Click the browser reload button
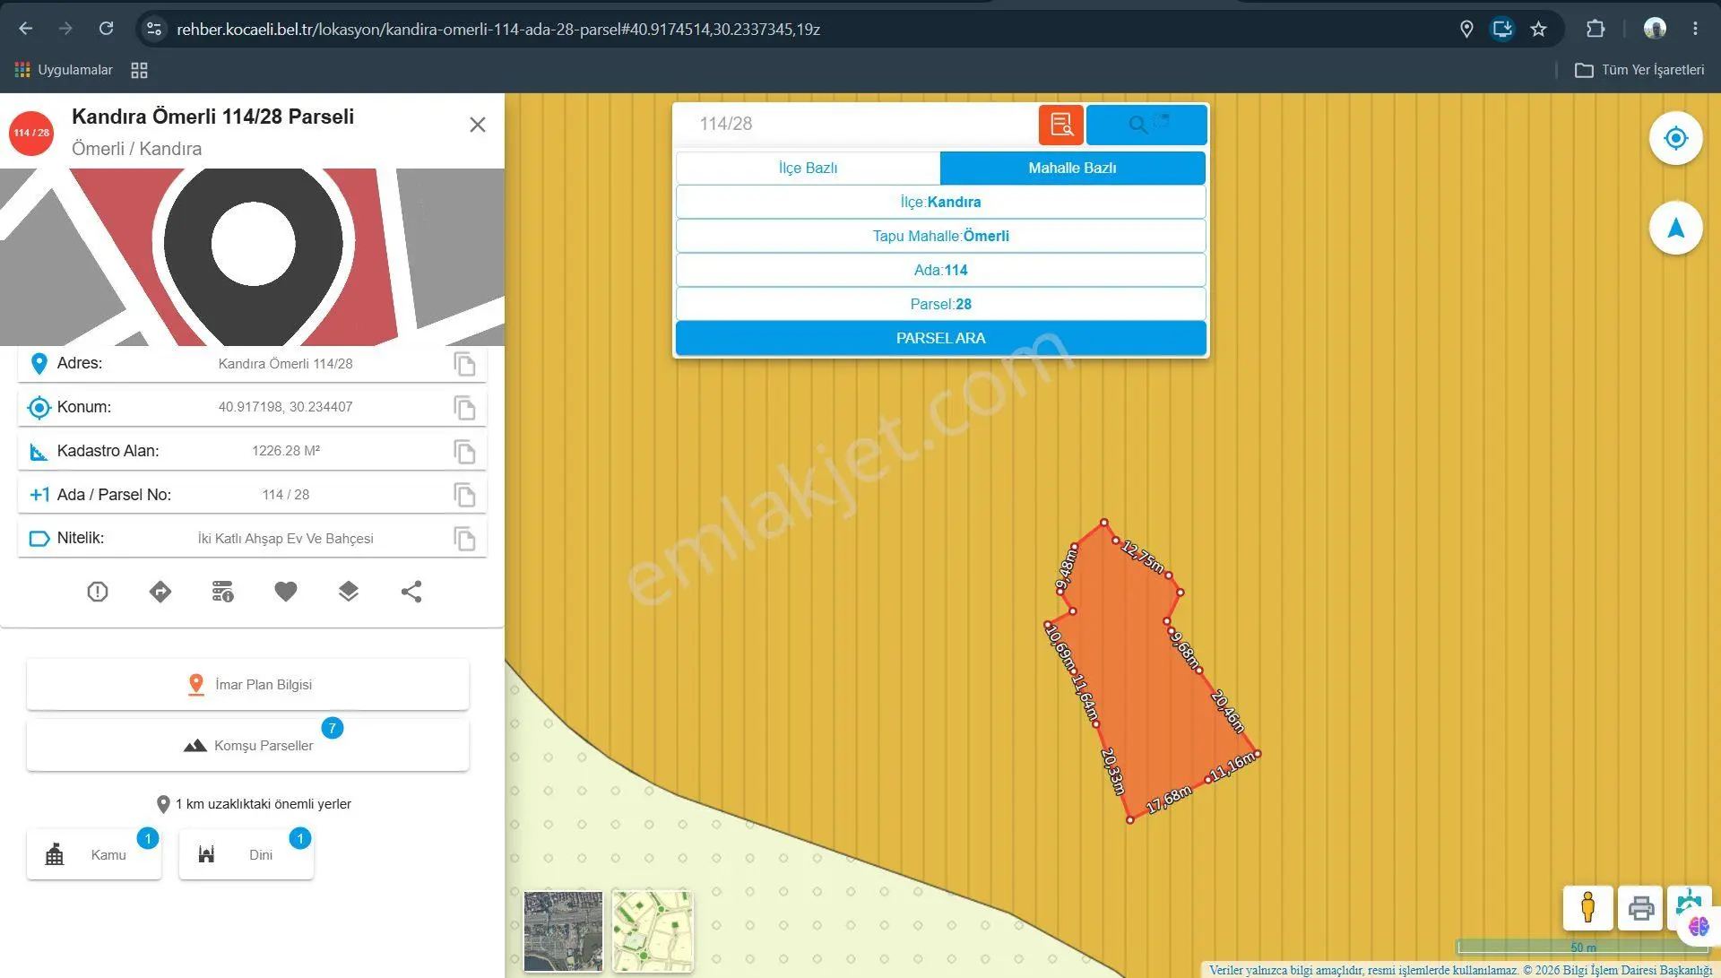 click(x=106, y=29)
